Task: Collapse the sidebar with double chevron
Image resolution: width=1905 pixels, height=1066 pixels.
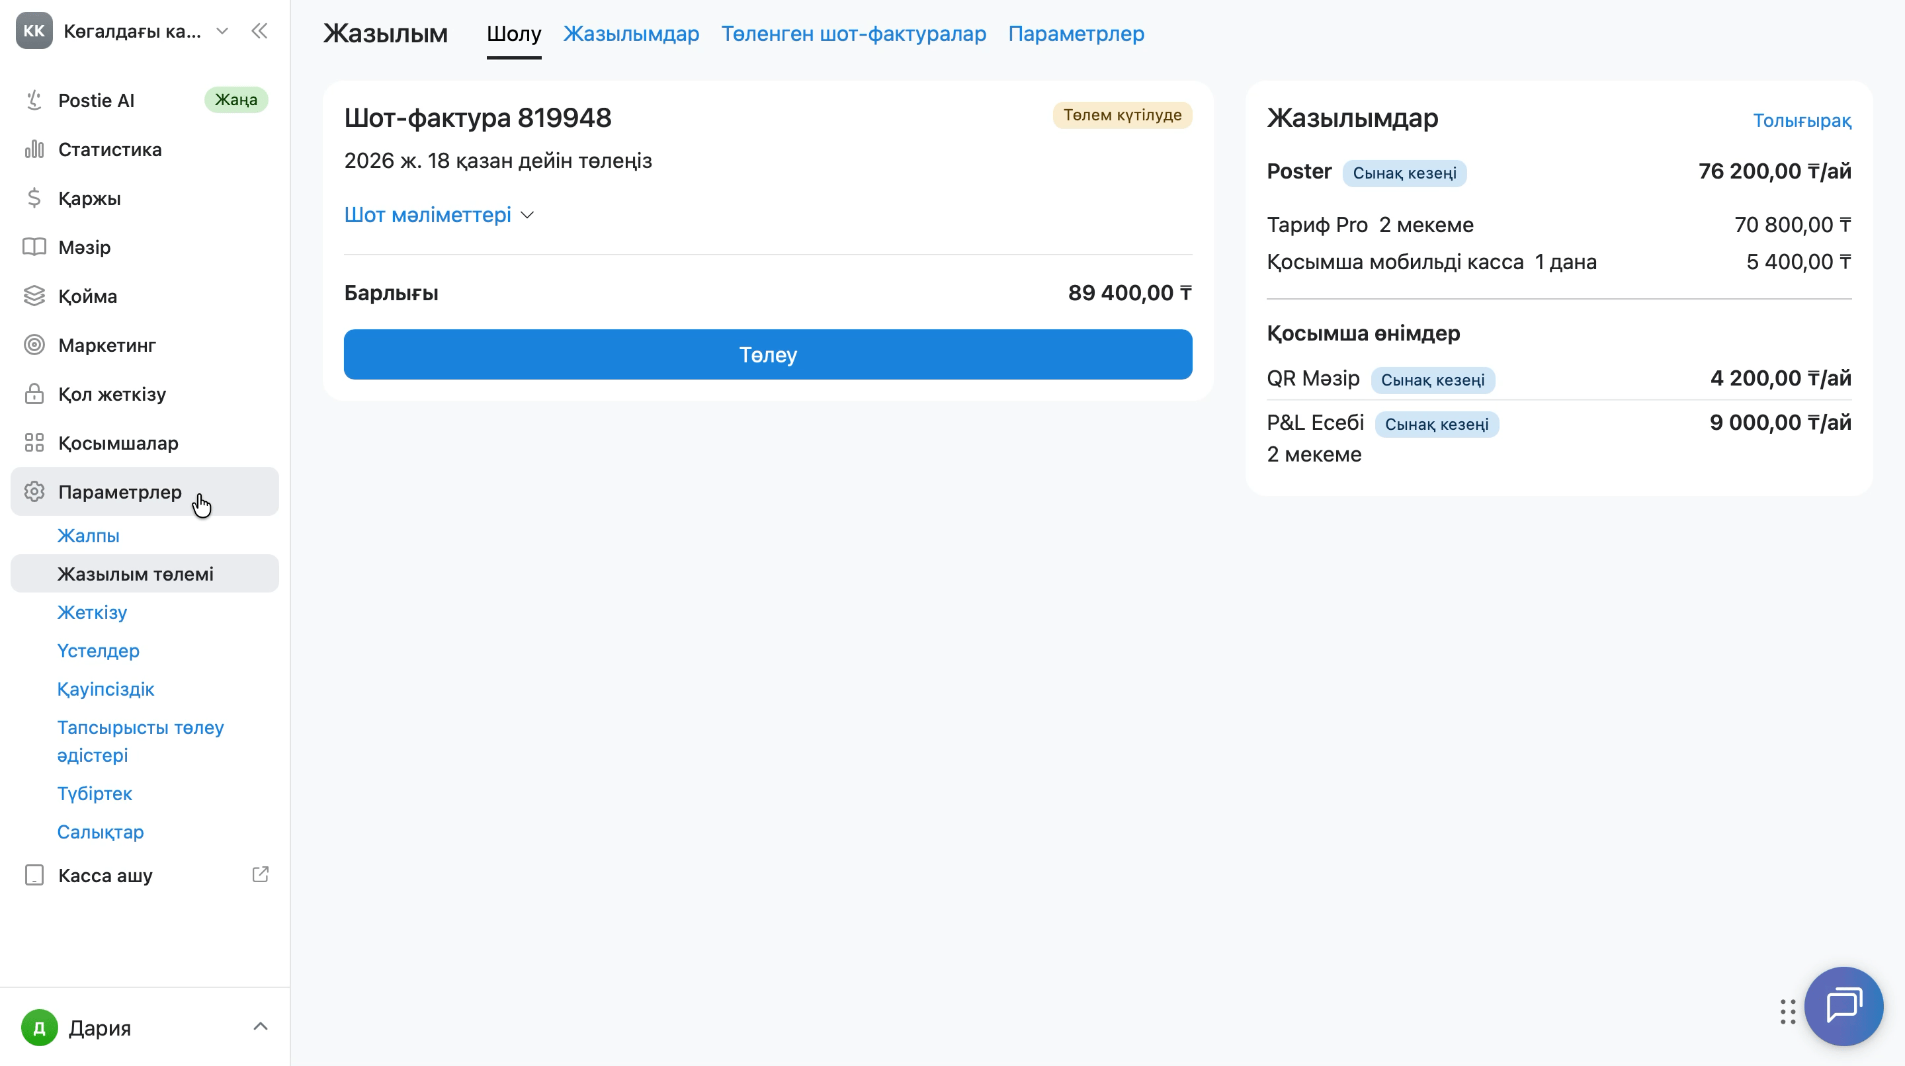Action: click(259, 31)
